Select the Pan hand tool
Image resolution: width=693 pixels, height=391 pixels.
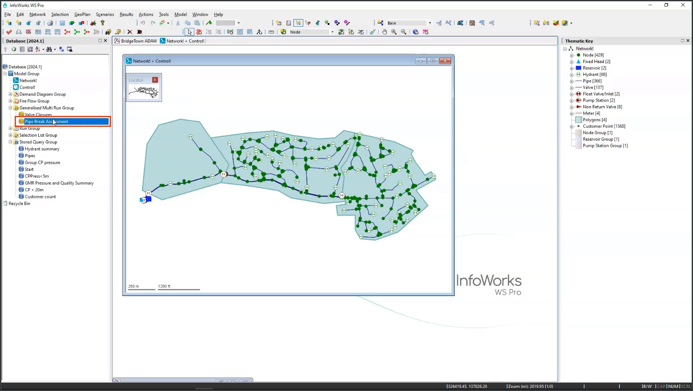click(x=384, y=32)
